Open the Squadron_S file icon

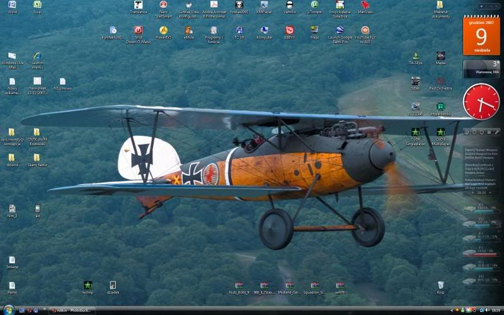click(x=314, y=288)
